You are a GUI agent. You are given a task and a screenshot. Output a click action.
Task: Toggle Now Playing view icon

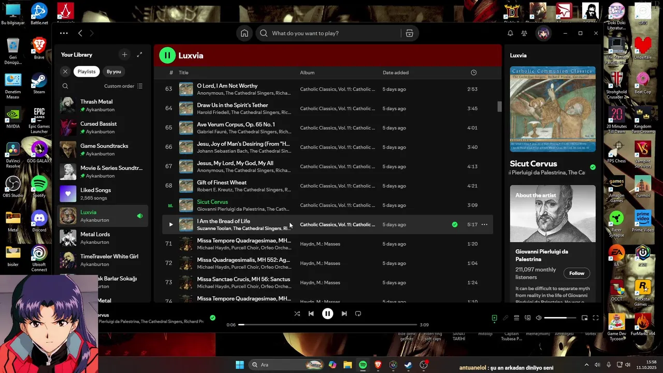coord(494,318)
